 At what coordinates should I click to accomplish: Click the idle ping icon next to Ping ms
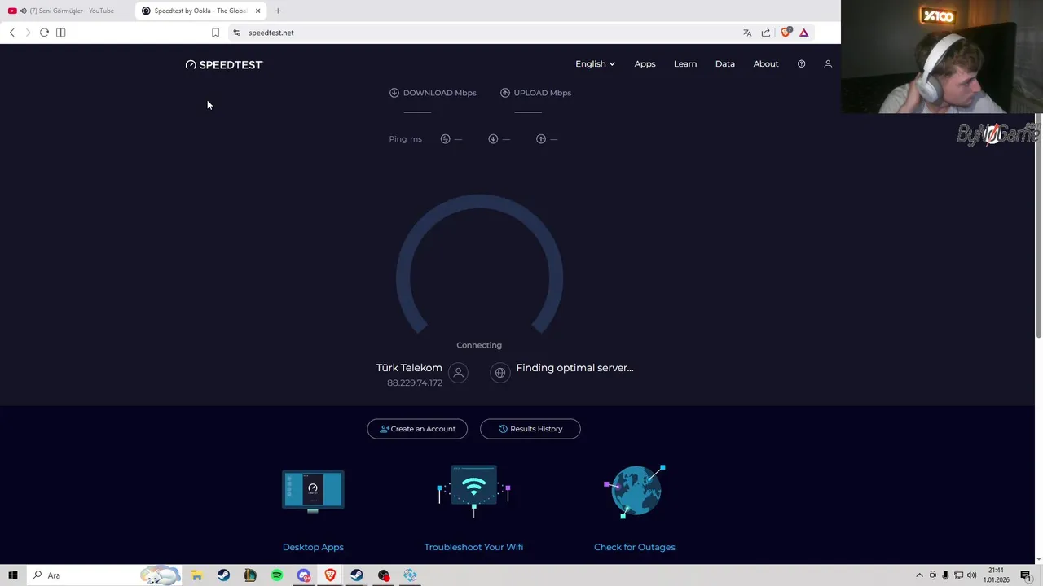pyautogui.click(x=445, y=139)
